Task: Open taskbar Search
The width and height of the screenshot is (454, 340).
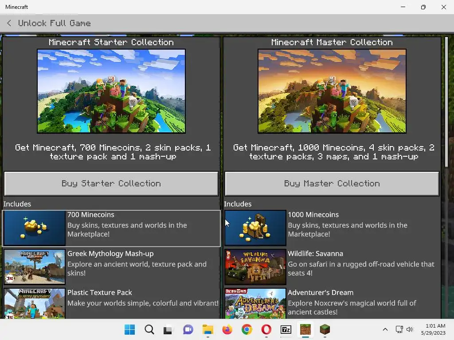Action: pyautogui.click(x=149, y=329)
